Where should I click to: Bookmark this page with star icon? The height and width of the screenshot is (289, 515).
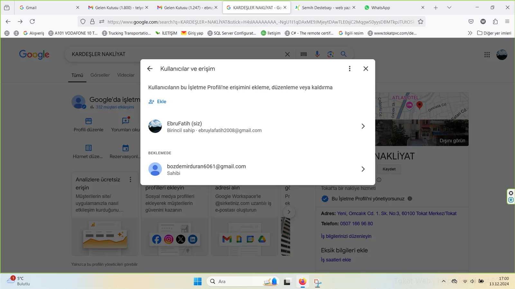420,22
